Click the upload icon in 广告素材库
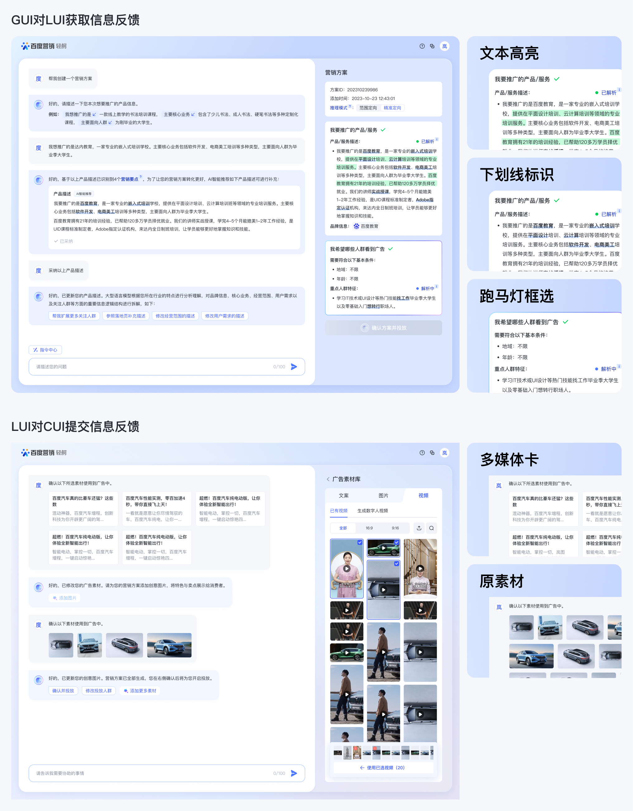 point(419,528)
